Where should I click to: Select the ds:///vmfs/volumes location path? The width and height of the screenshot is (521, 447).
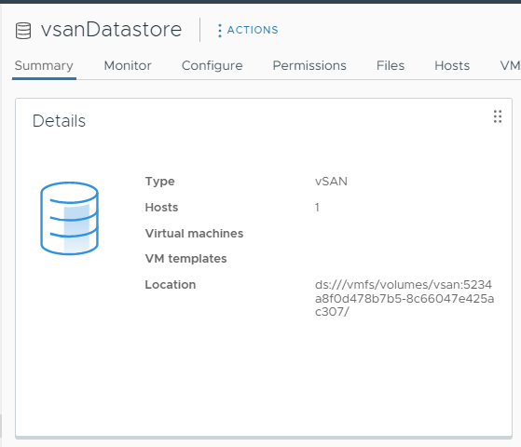coord(404,298)
